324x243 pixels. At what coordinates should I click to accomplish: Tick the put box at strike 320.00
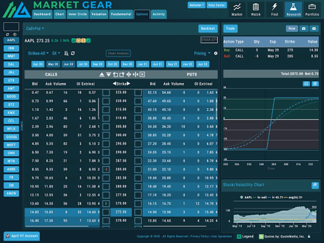[138, 101]
